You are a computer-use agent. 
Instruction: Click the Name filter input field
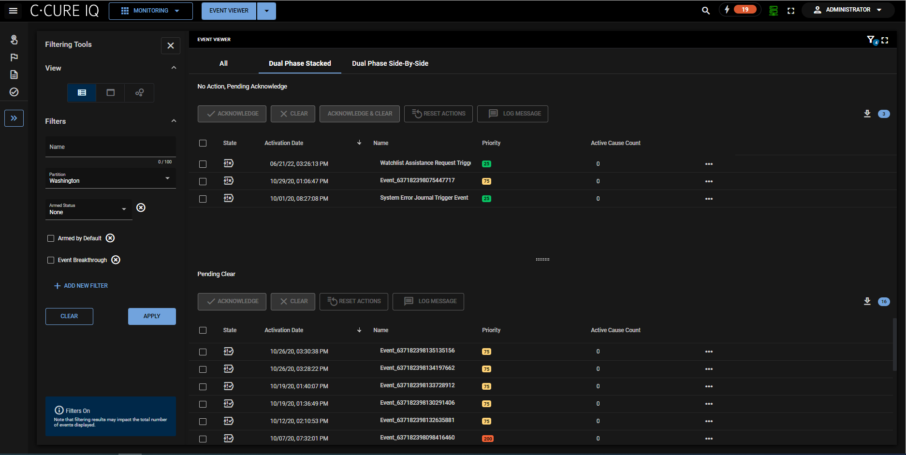110,147
